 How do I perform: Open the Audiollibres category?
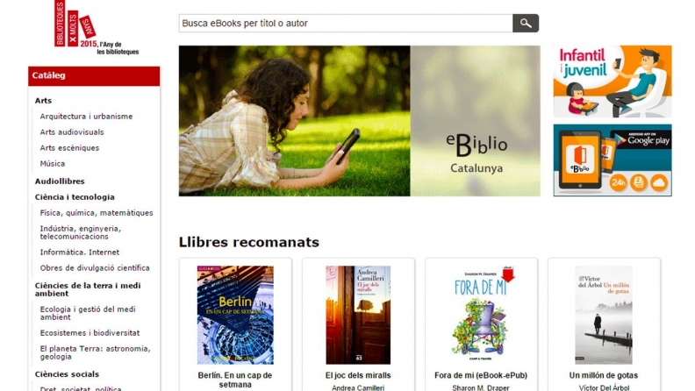[60, 181]
